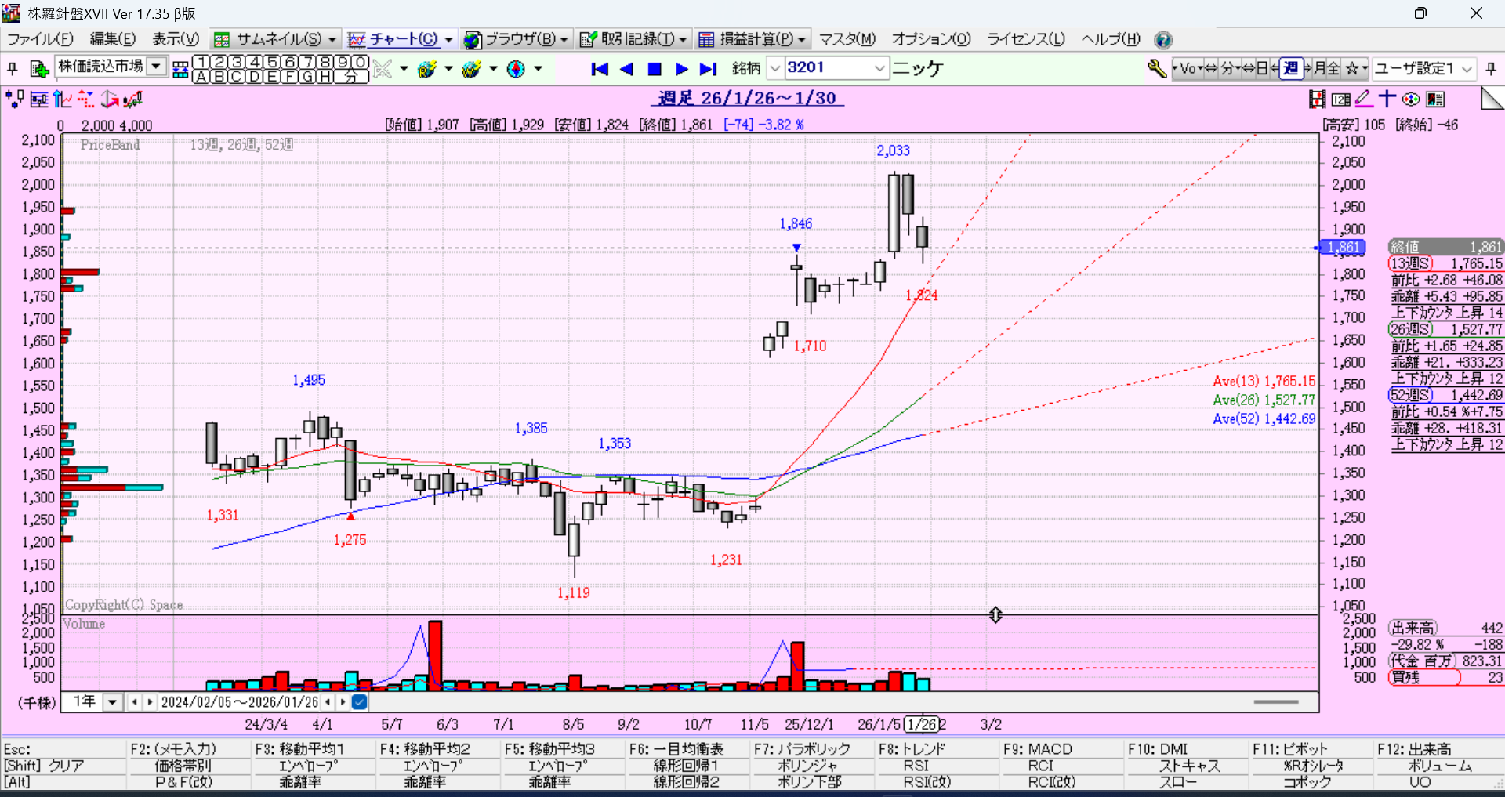Switch to daily 日 timeframe button
This screenshot has height=797, width=1505.
click(x=1263, y=69)
